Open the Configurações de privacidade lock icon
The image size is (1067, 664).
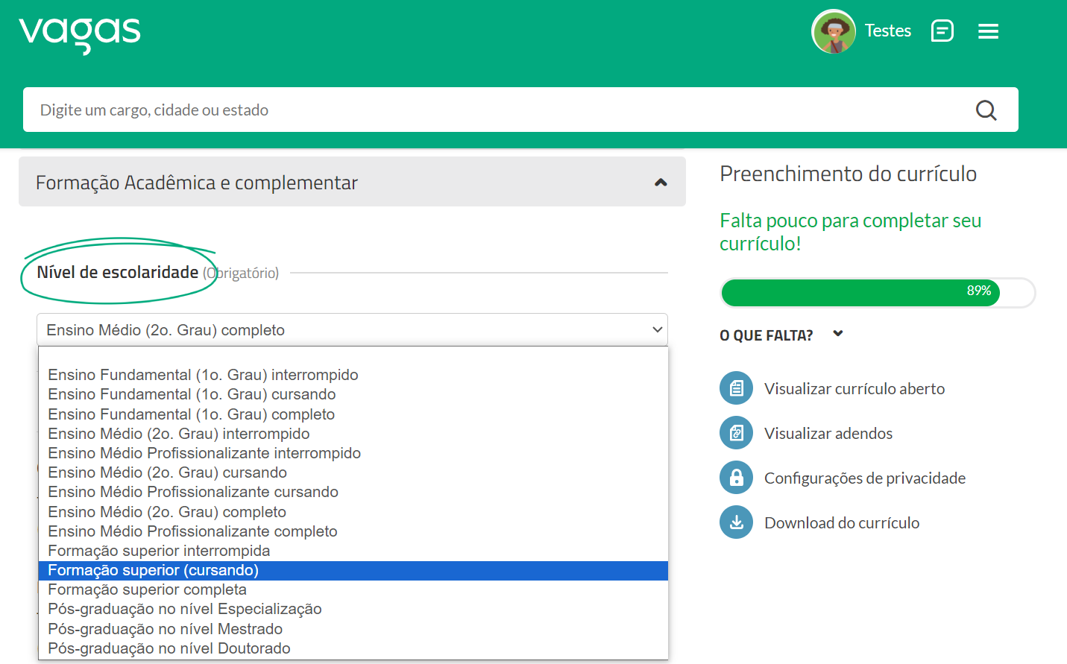[735, 477]
